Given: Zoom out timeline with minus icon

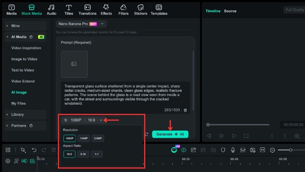Looking at the screenshot, I should [x=272, y=150].
